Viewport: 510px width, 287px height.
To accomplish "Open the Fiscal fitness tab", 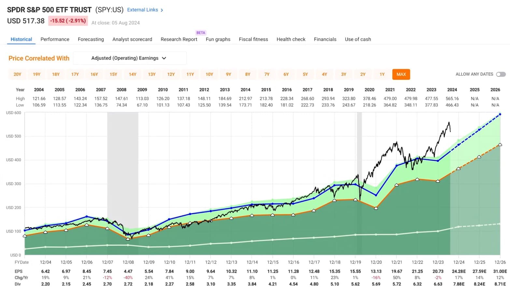I will (253, 39).
